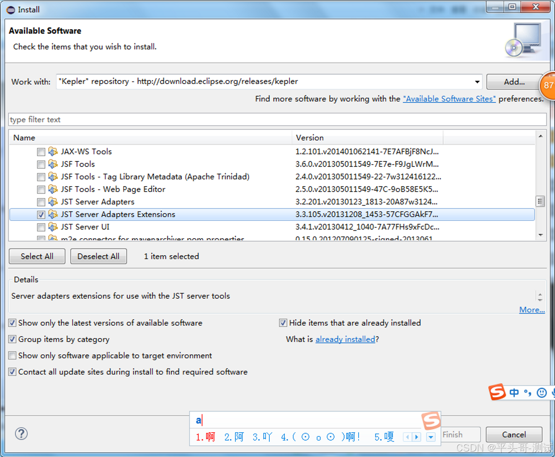Open the Work with repository dropdown
This screenshot has height=457, width=555.
(x=477, y=82)
